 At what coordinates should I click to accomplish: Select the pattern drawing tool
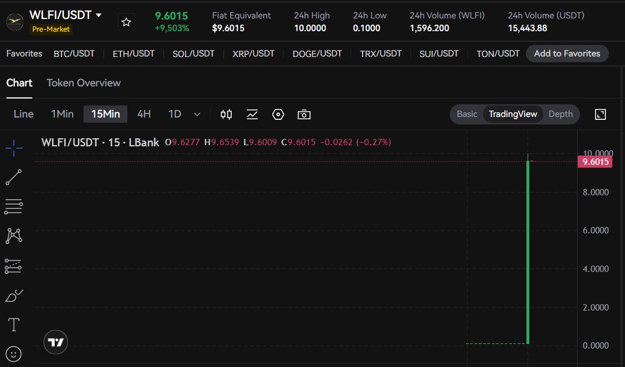(x=14, y=236)
